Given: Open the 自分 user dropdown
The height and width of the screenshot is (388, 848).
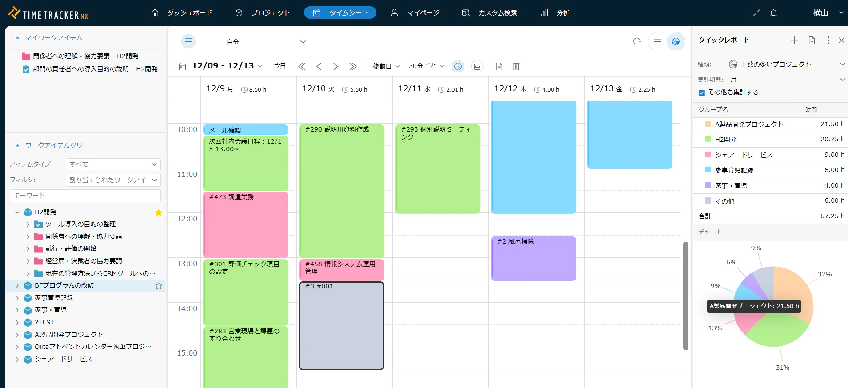Looking at the screenshot, I should pyautogui.click(x=266, y=42).
